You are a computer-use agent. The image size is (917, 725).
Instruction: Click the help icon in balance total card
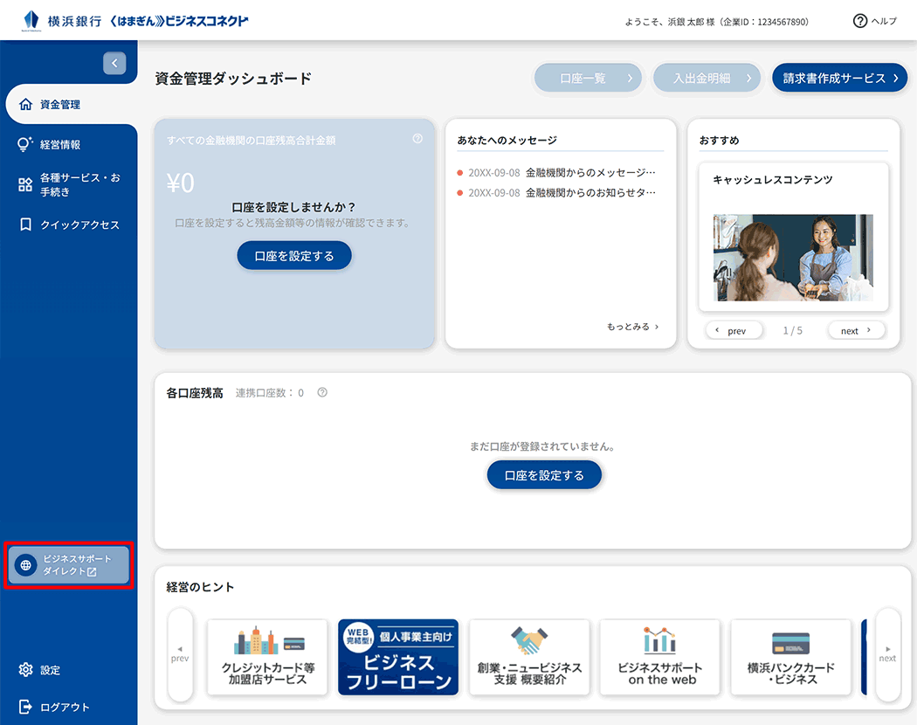point(417,138)
